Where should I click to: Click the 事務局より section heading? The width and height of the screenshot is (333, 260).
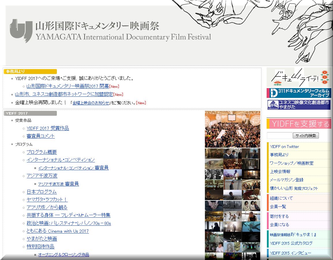click(x=30, y=71)
